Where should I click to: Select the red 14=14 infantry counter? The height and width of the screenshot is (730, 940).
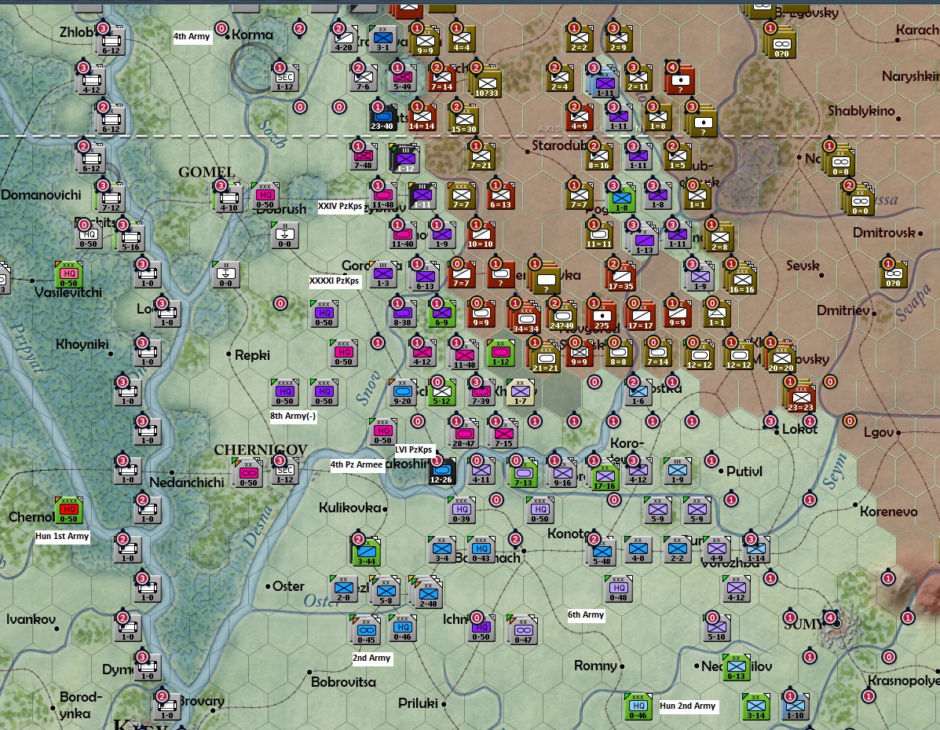pyautogui.click(x=422, y=118)
